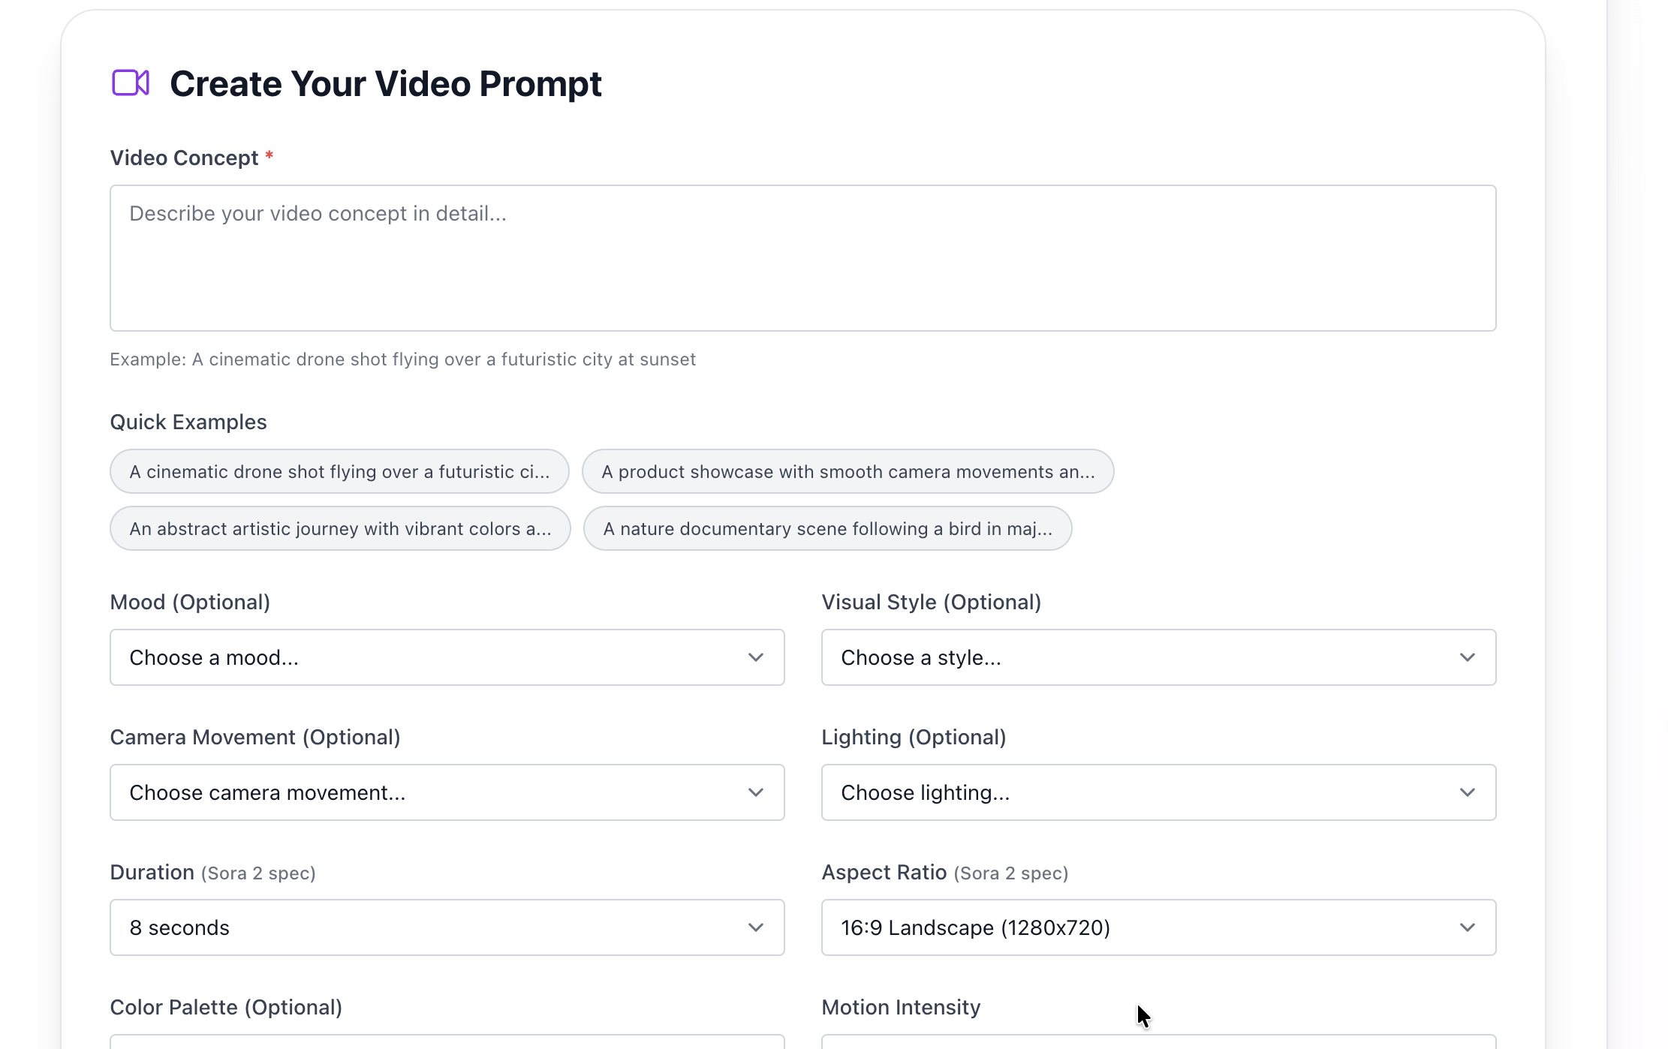The width and height of the screenshot is (1668, 1049).
Task: Click inside the Video Concept text area
Action: [802, 258]
